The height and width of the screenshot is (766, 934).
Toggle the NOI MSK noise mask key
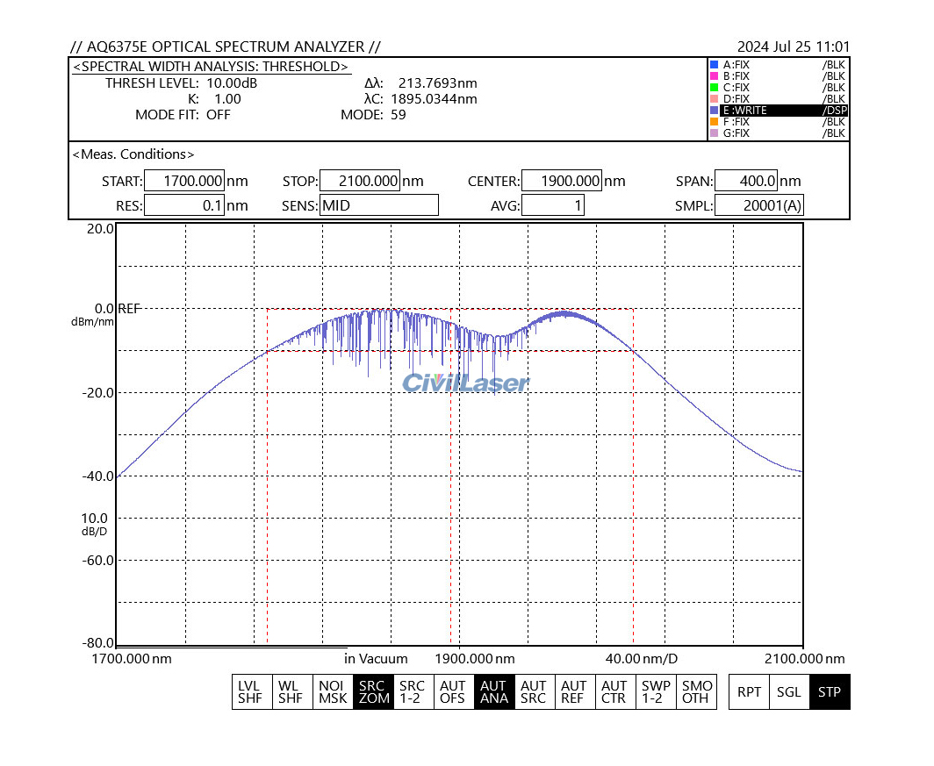click(x=333, y=691)
